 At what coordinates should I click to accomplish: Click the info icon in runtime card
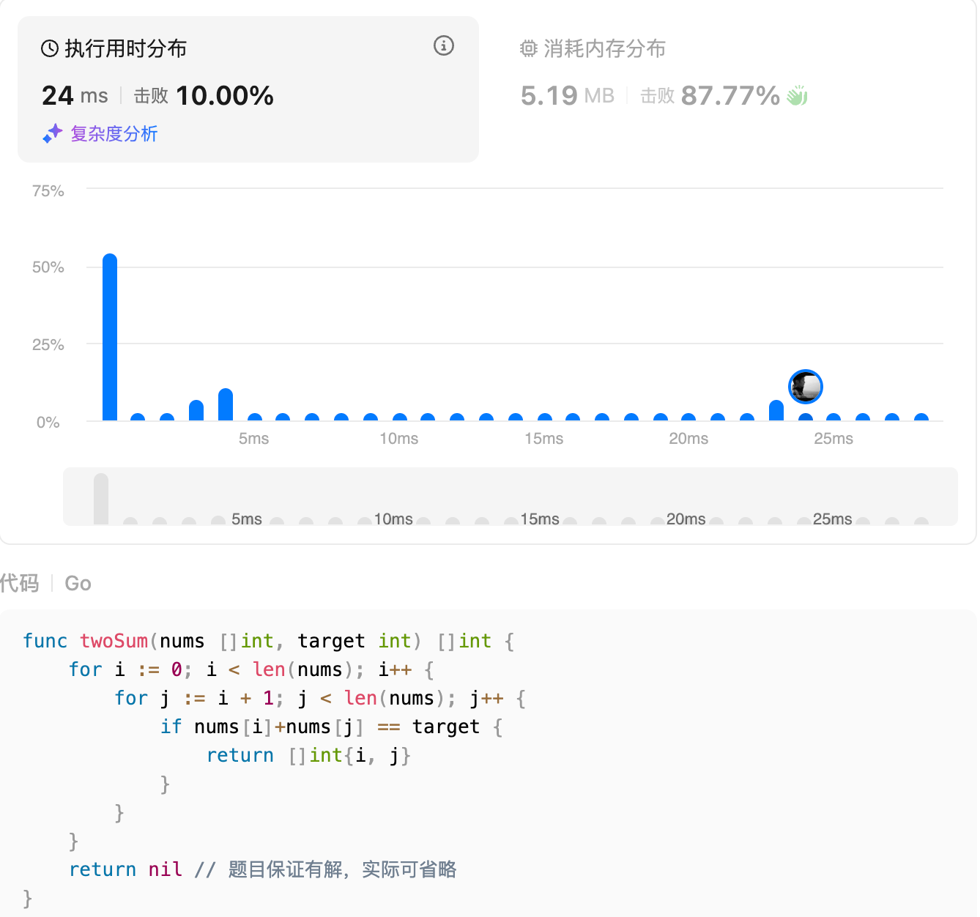pos(444,45)
